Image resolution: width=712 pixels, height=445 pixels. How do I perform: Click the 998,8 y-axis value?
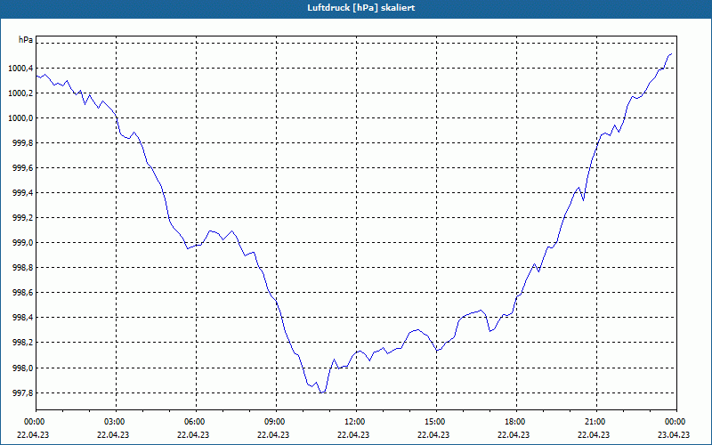click(23, 269)
